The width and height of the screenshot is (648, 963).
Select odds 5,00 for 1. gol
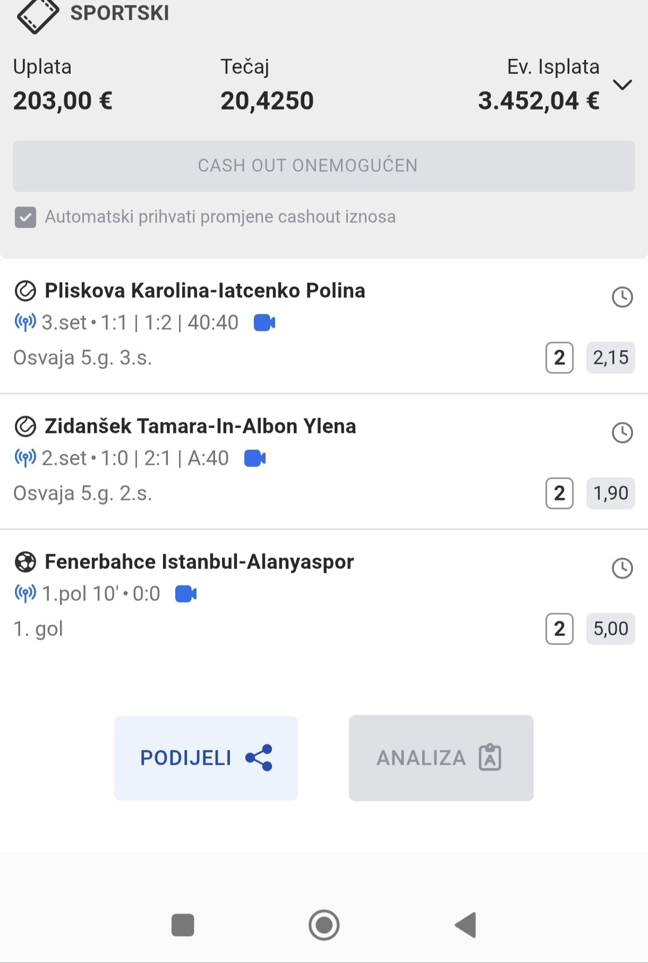click(x=610, y=629)
